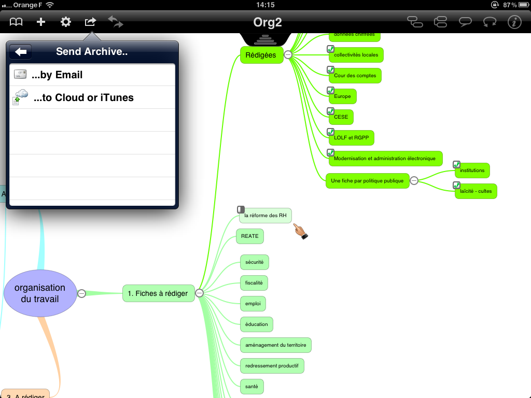Tap the share export arrow icon
The width and height of the screenshot is (531, 398).
tap(90, 22)
